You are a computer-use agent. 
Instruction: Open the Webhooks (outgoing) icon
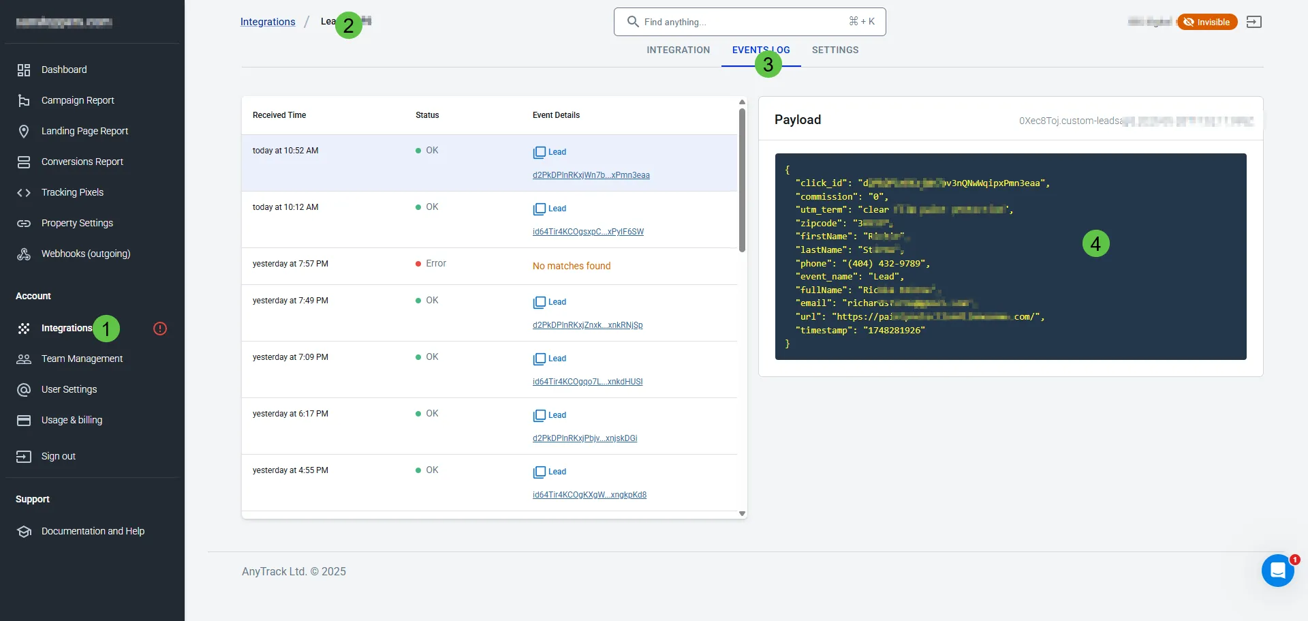[x=24, y=254]
